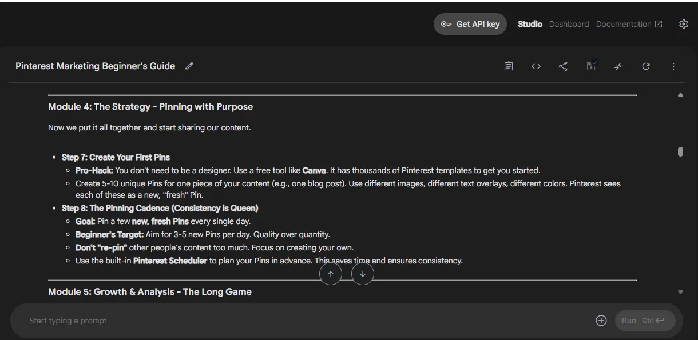This screenshot has height=340, width=698.
Task: Click the get code brackets icon
Action: coord(536,66)
